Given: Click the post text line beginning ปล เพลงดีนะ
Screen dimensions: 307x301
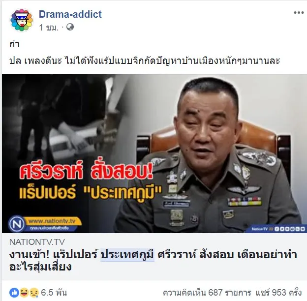Looking at the screenshot, I should coord(145,60).
